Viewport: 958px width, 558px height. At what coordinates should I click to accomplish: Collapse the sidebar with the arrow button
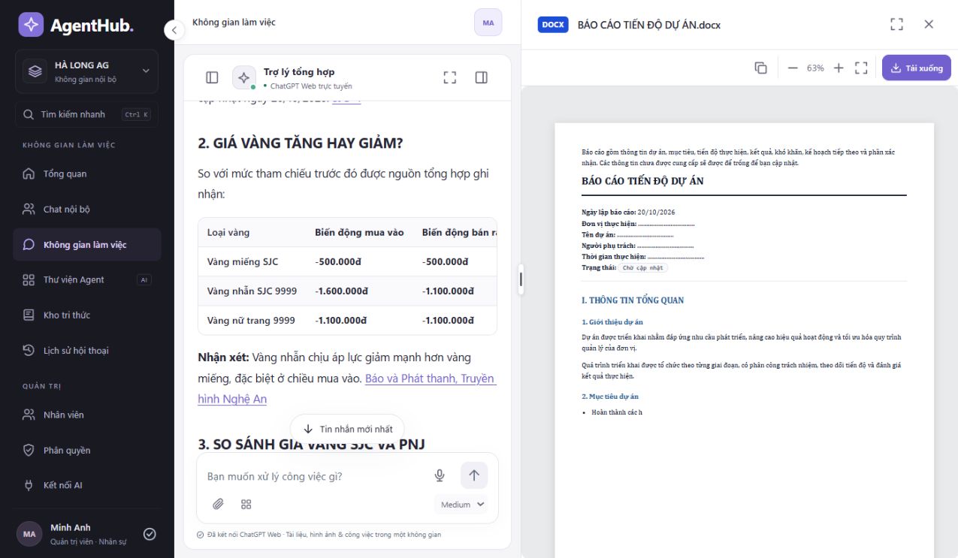click(174, 30)
